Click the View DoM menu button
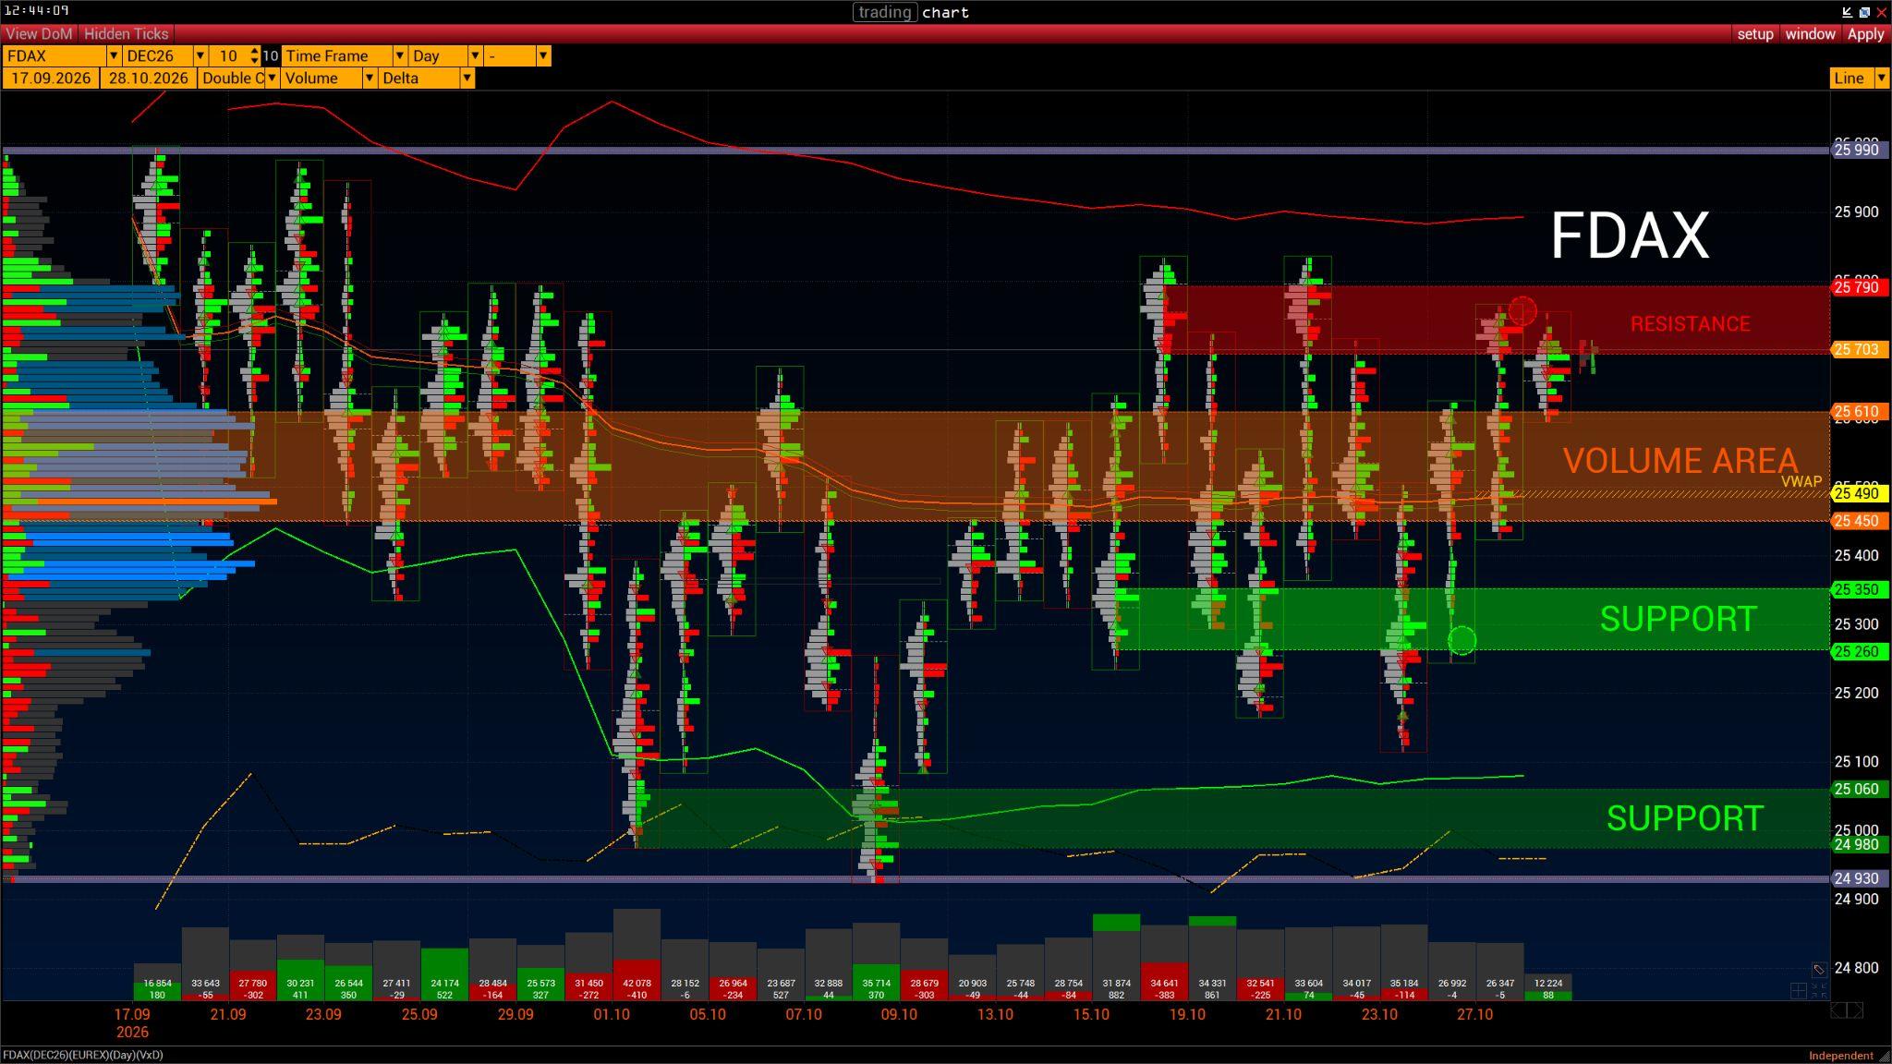 tap(39, 34)
